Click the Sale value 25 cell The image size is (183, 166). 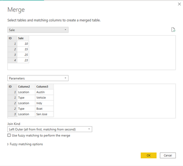coord(23,55)
